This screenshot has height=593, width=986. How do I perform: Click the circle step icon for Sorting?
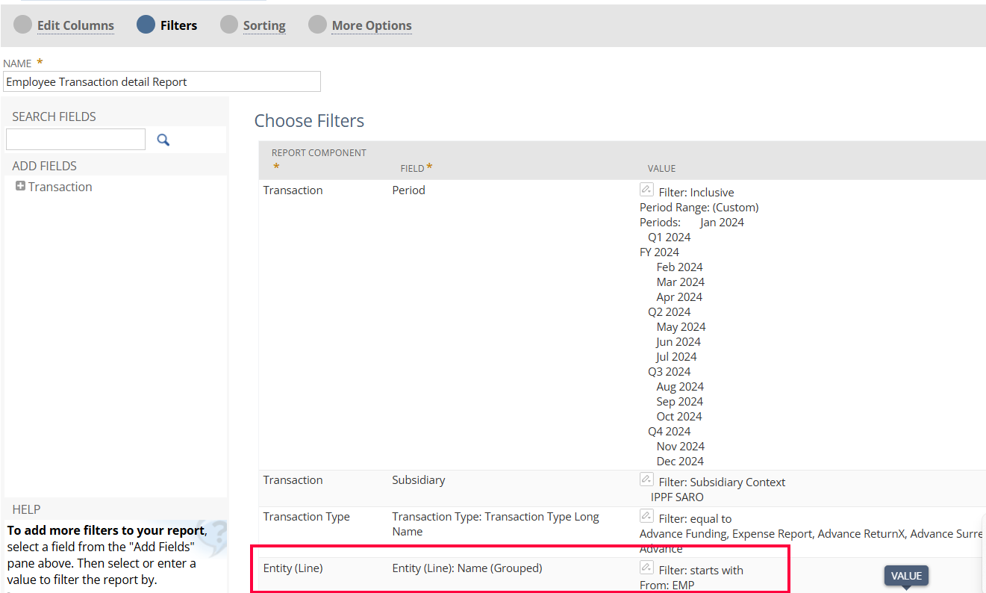point(229,25)
